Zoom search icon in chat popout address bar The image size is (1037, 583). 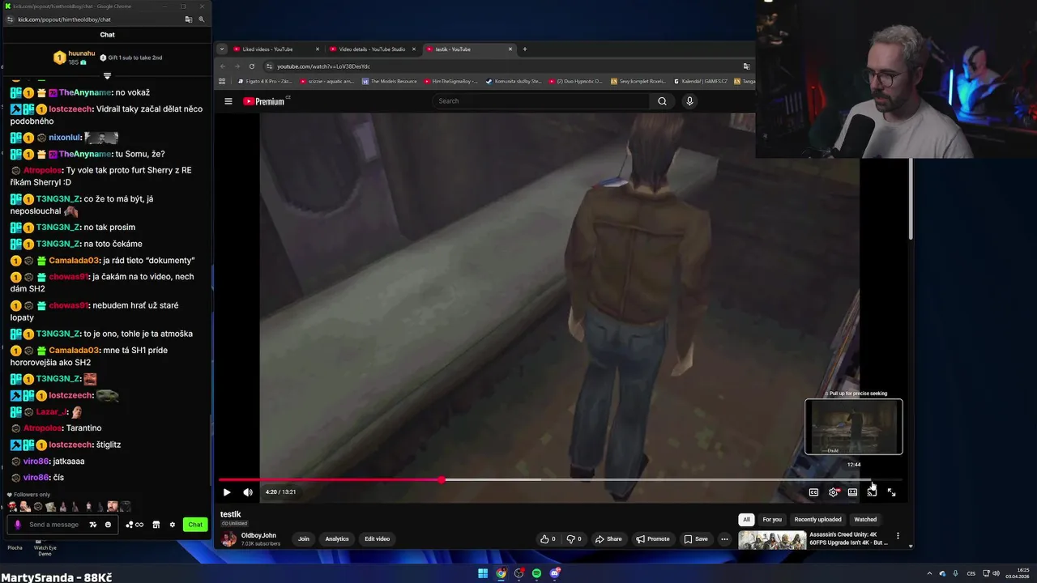[x=202, y=19]
